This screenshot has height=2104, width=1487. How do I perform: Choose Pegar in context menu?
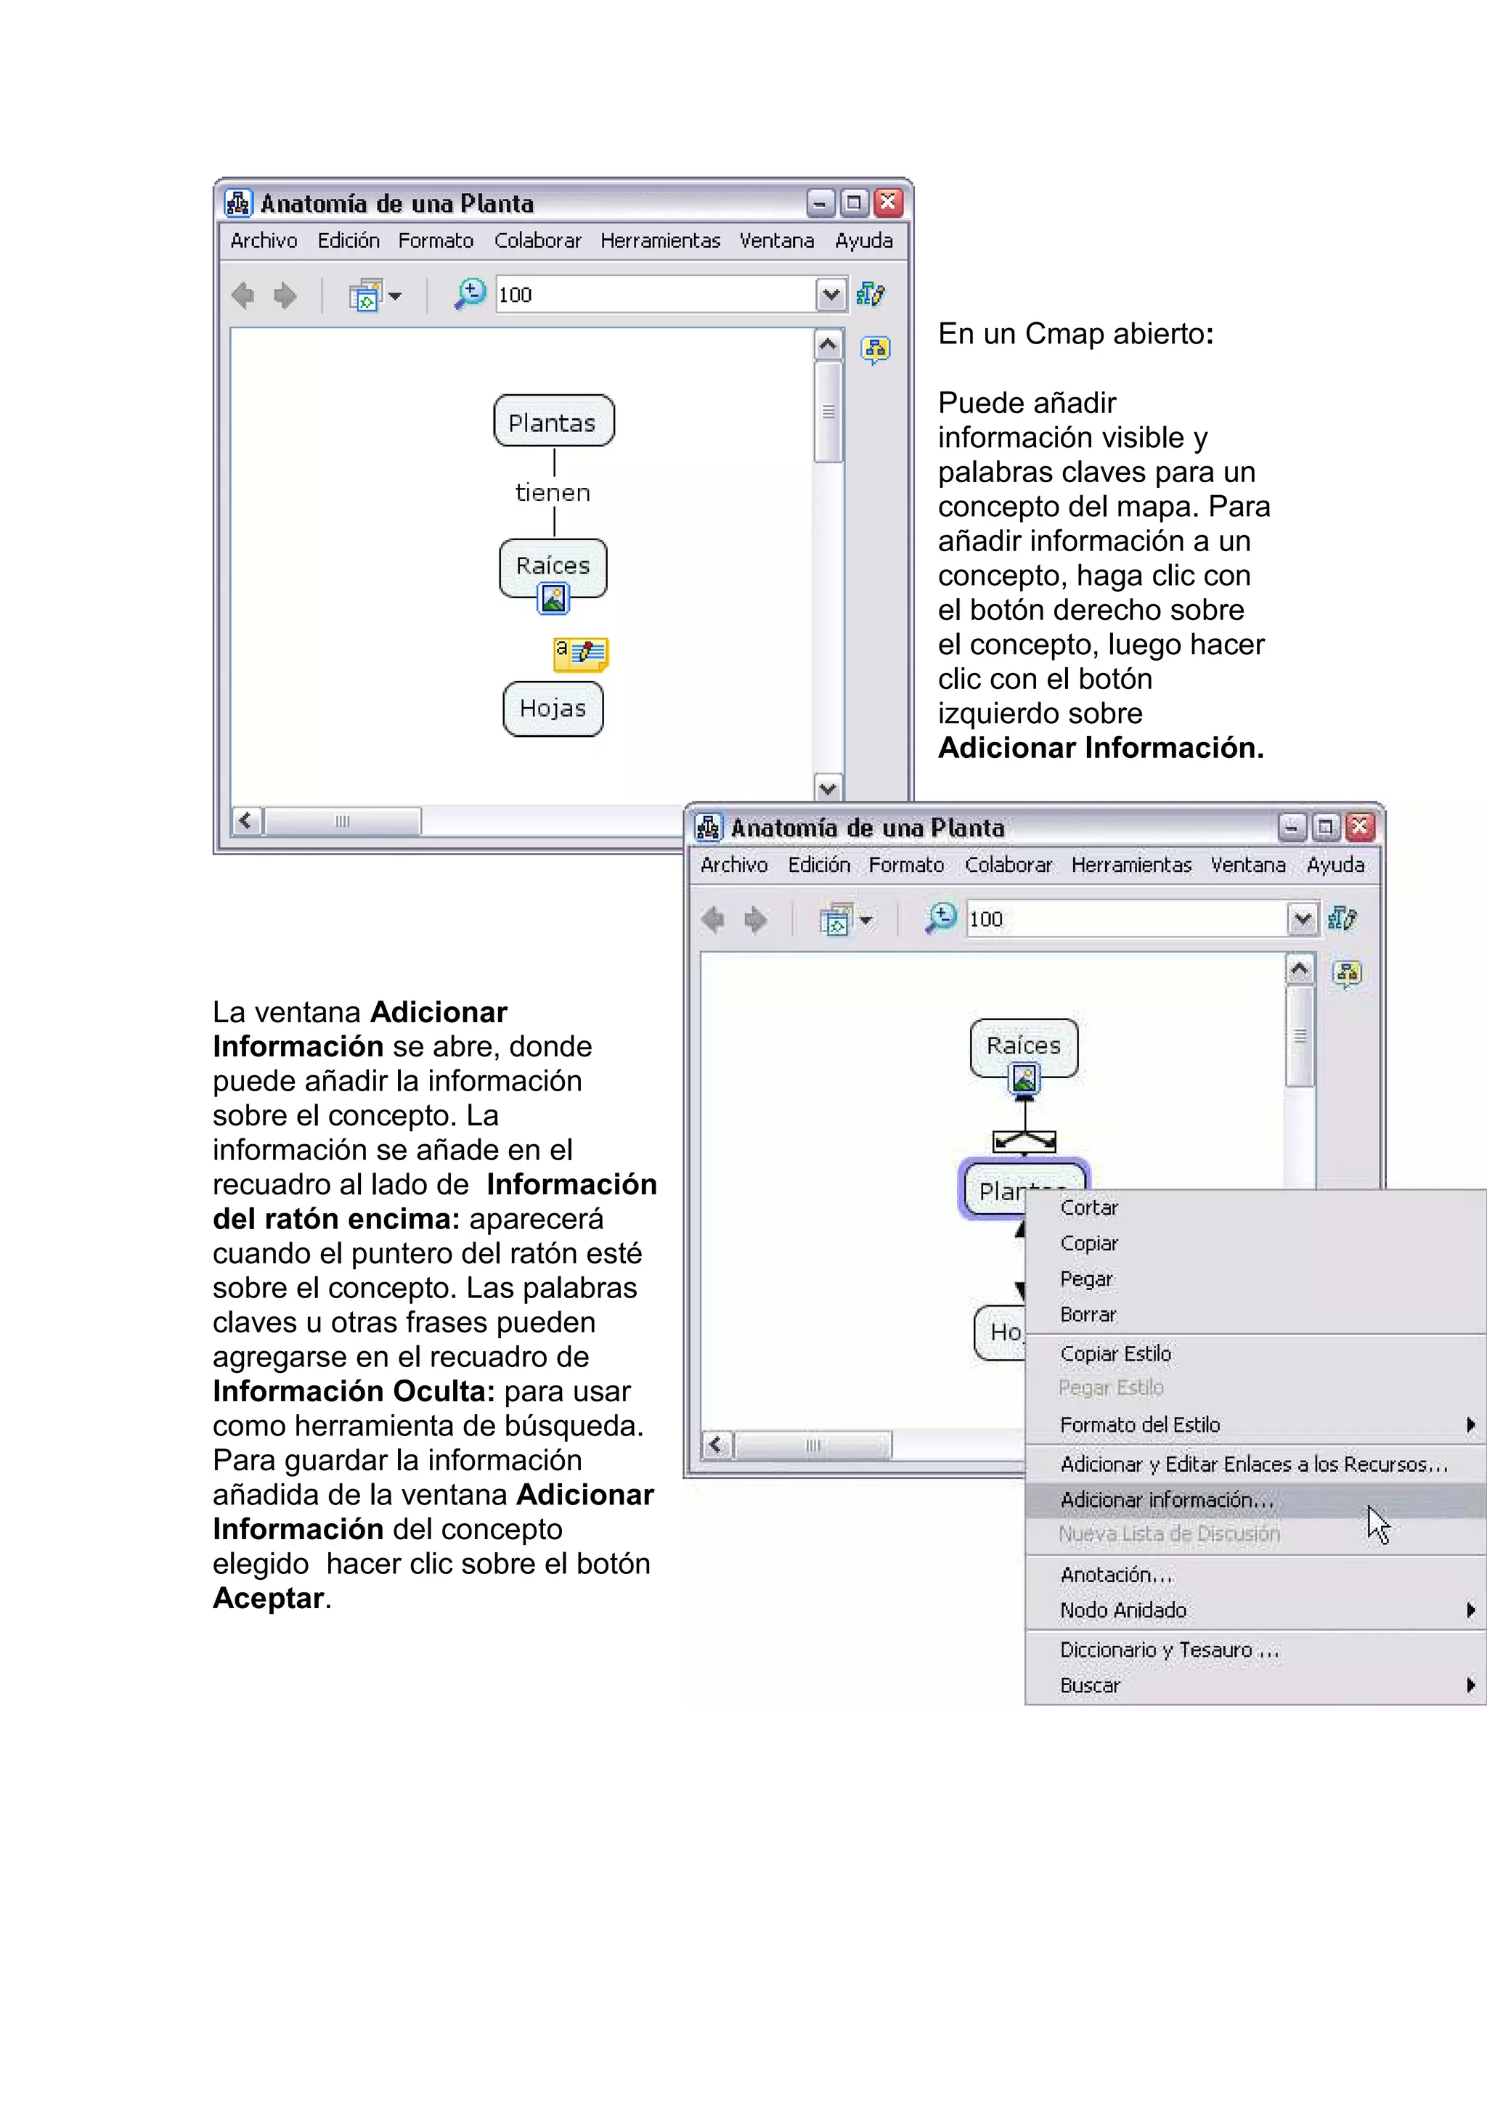[x=1255, y=1279]
